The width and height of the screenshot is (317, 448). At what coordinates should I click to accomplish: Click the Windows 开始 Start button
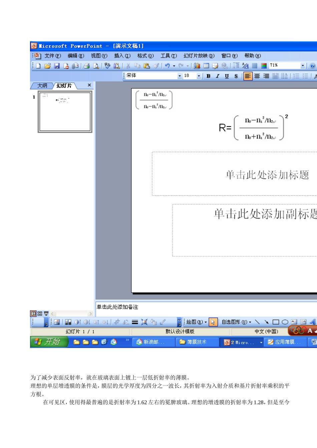(49, 342)
